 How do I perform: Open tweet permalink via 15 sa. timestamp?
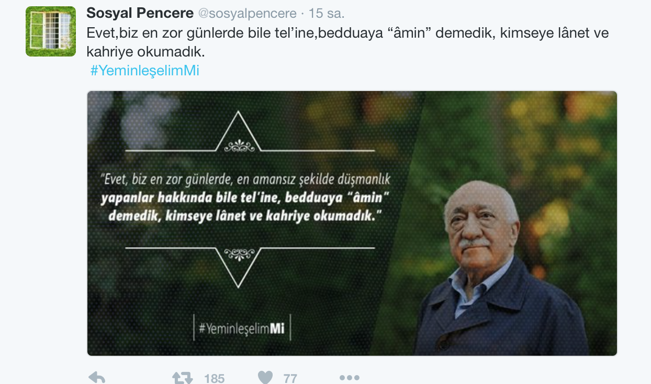point(327,13)
